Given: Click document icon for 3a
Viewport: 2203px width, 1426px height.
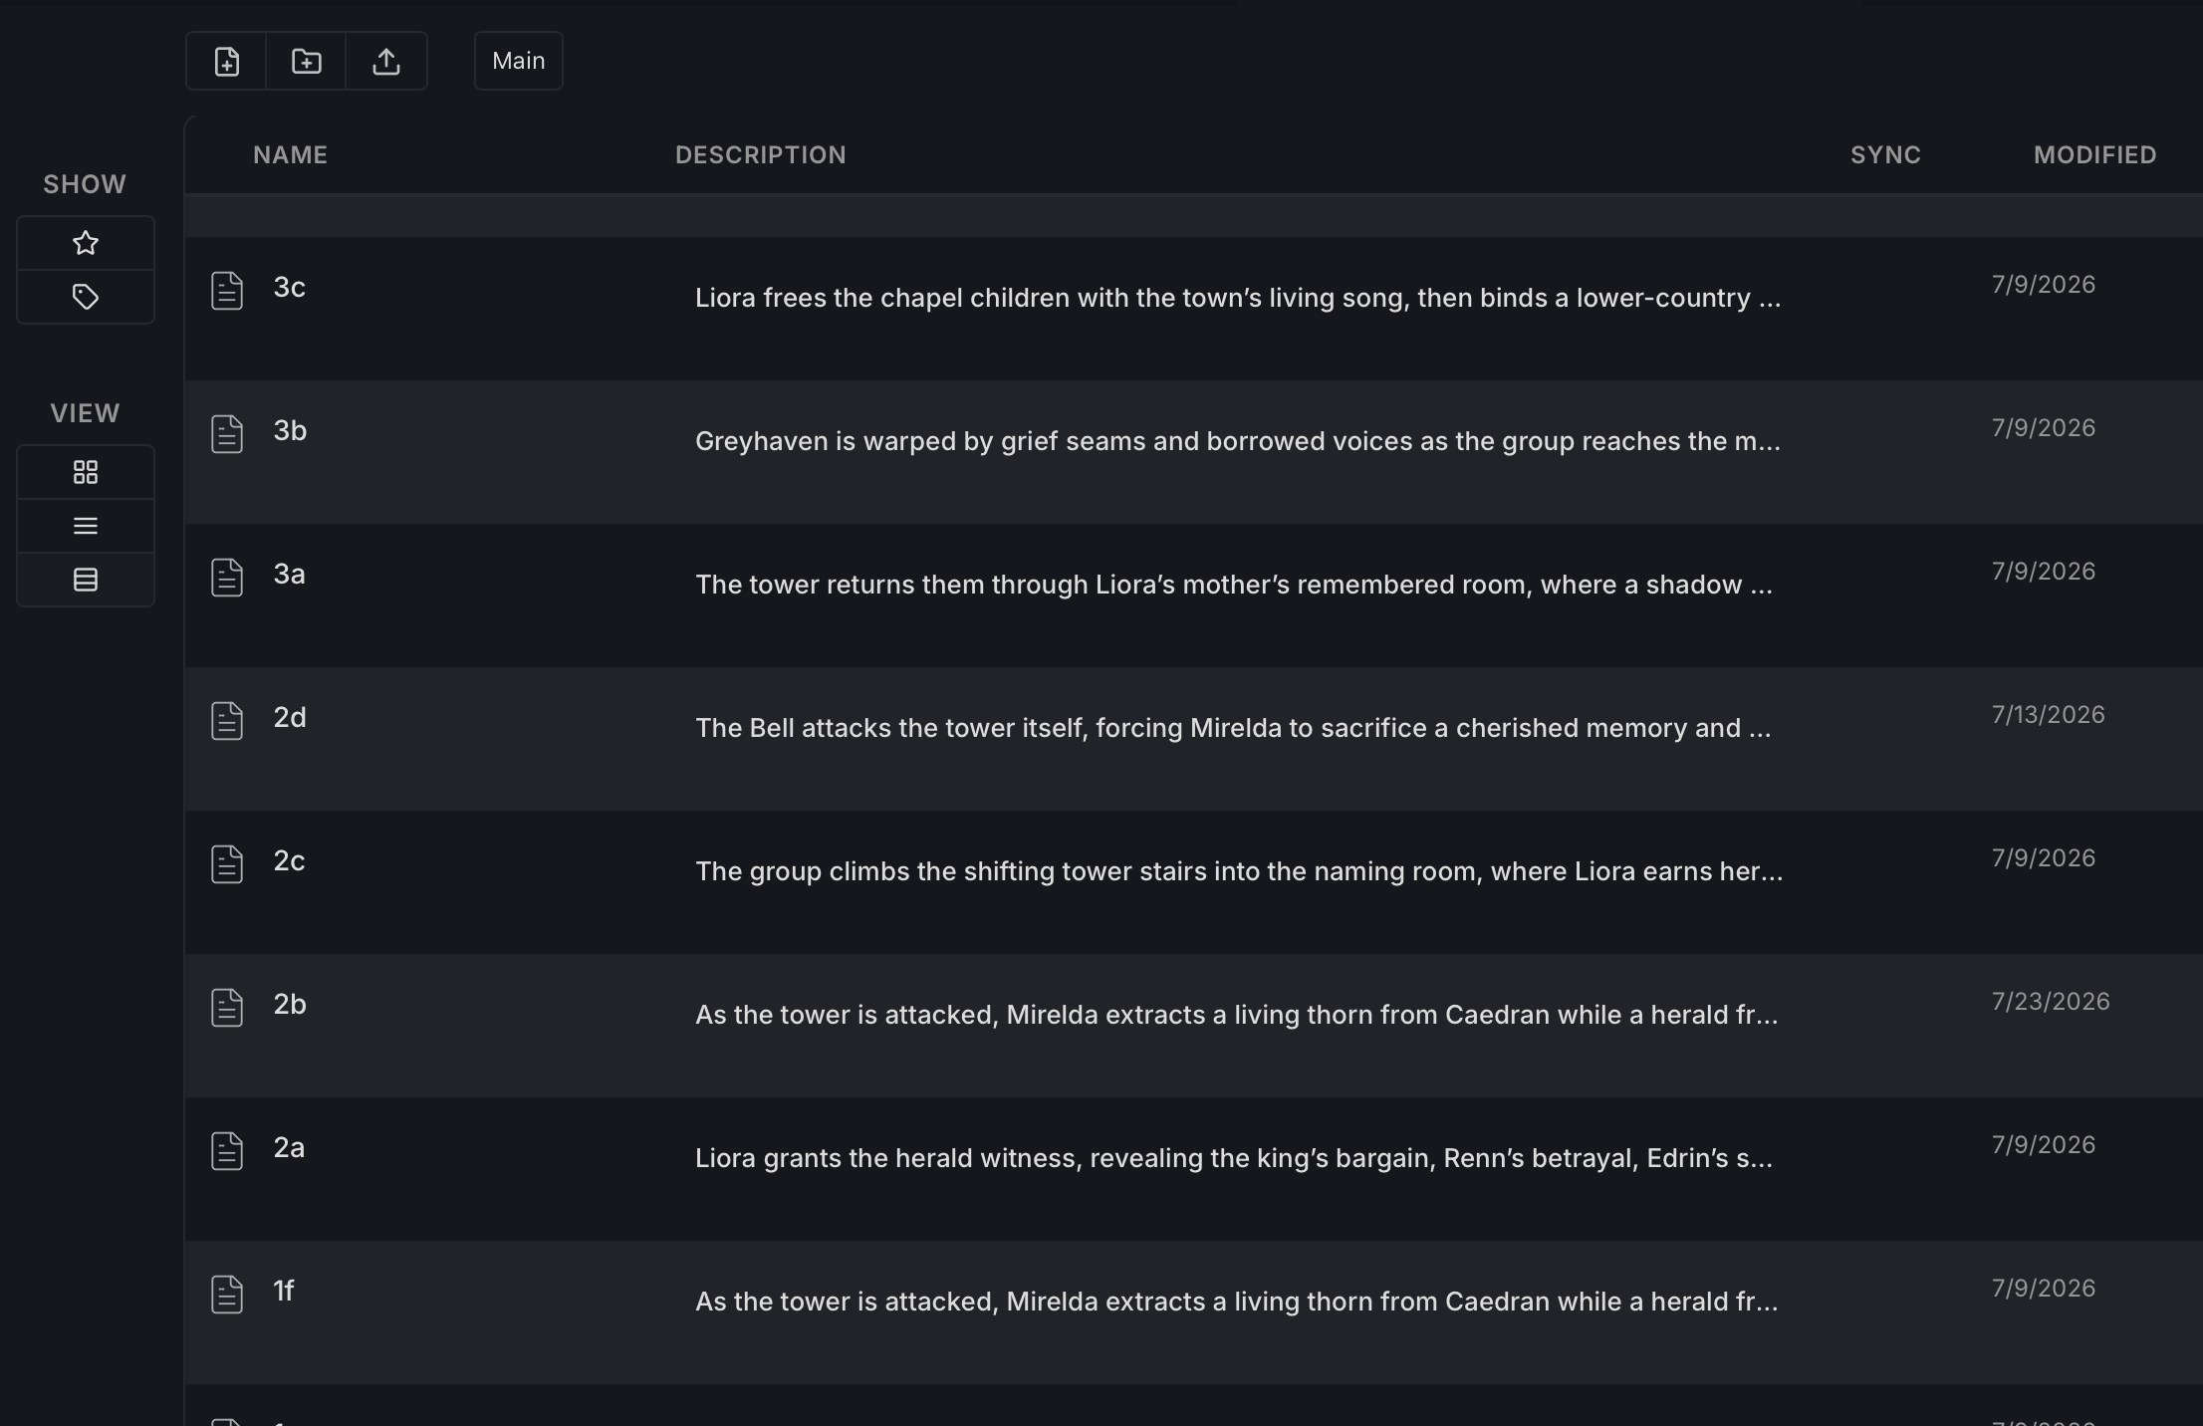Looking at the screenshot, I should click(227, 578).
